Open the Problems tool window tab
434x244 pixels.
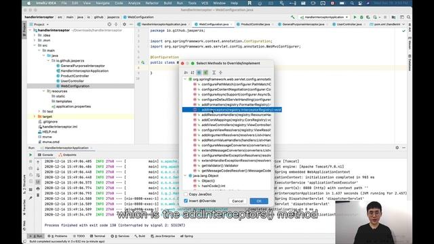tap(58, 237)
